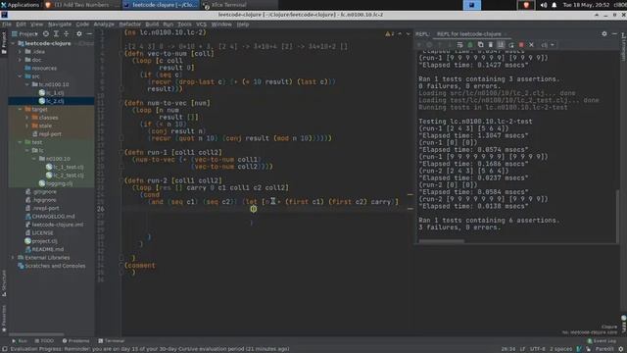Click the locate current file target icon

46,34
